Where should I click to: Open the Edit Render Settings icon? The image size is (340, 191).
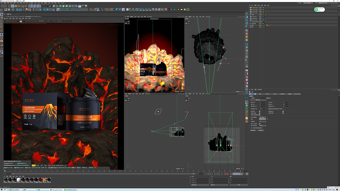click(x=50, y=6)
